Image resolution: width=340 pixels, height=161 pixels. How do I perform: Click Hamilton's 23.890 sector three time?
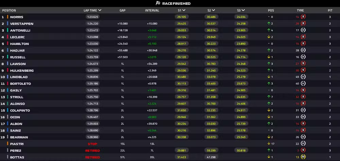coord(241,44)
